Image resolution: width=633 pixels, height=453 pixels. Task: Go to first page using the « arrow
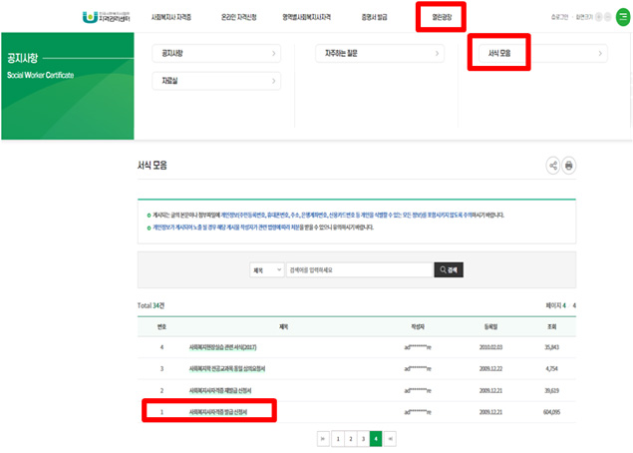(323, 438)
